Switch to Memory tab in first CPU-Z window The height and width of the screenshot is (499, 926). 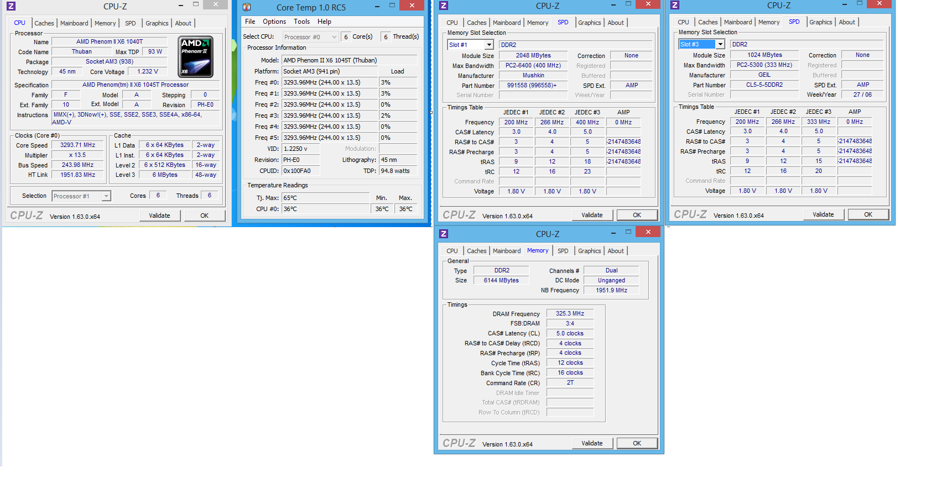pos(105,23)
